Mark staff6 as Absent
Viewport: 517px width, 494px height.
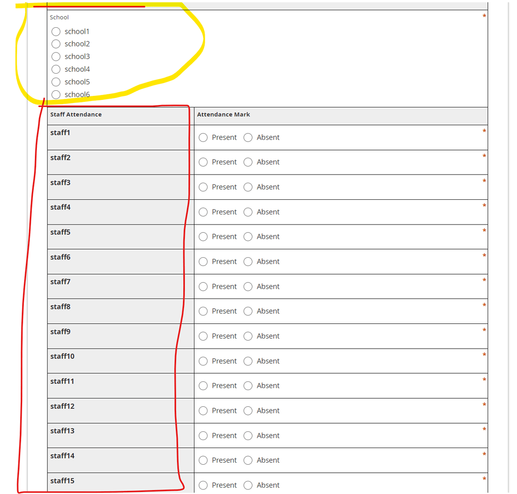248,261
